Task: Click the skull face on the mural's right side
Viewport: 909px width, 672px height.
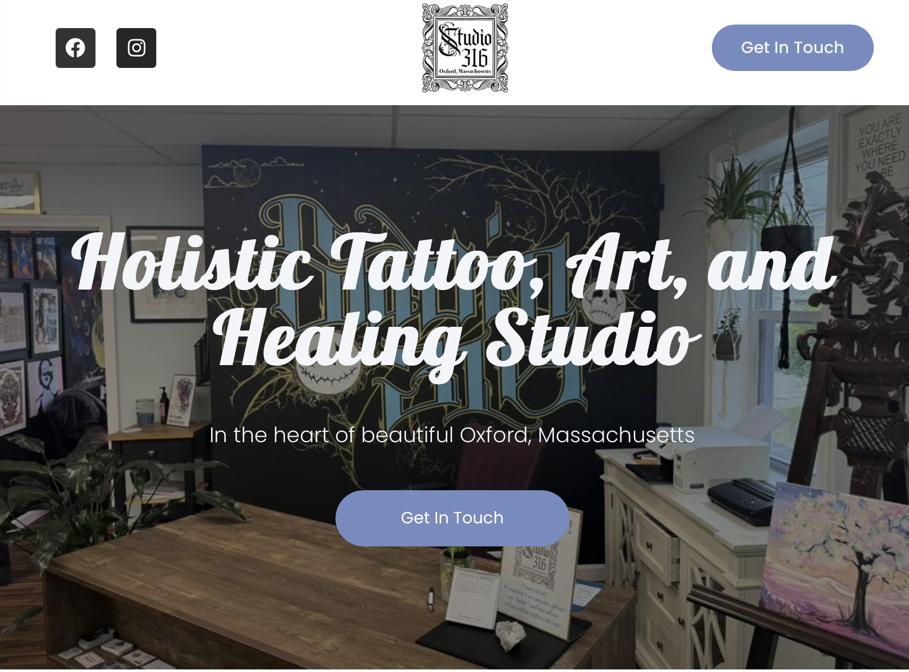Action: [x=604, y=301]
